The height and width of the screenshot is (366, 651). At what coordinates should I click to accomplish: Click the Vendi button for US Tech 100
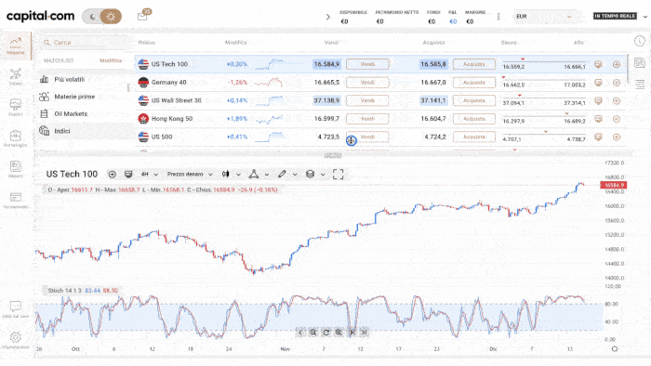367,64
